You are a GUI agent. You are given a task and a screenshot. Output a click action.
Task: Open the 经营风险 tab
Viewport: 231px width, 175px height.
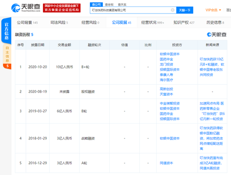(x=90, y=23)
